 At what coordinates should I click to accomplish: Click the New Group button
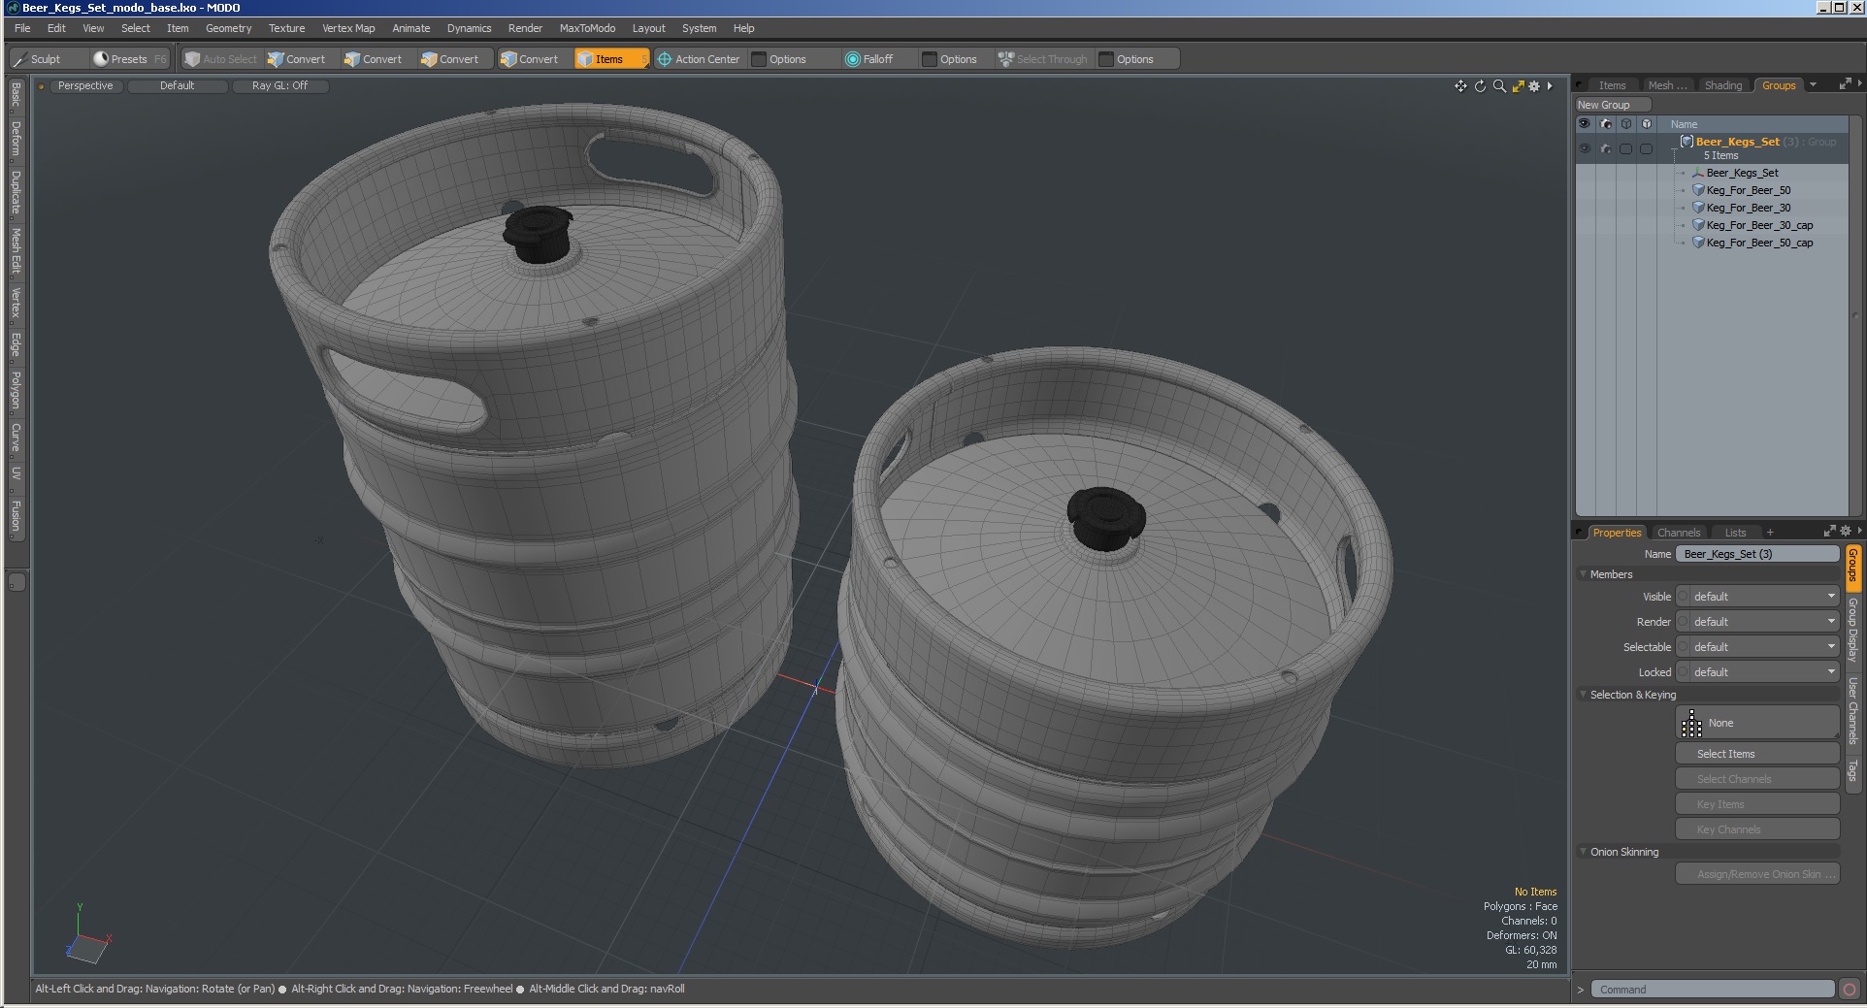[1613, 105]
